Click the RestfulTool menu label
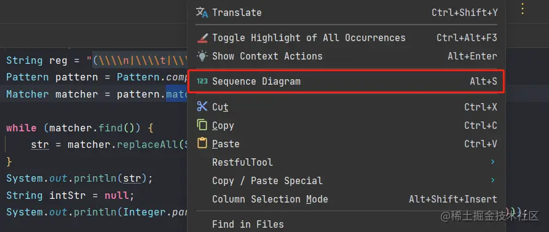The image size is (549, 232). pos(242,162)
